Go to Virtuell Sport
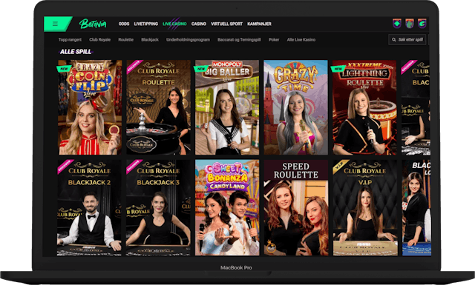This screenshot has height=285, width=475. pyautogui.click(x=227, y=24)
